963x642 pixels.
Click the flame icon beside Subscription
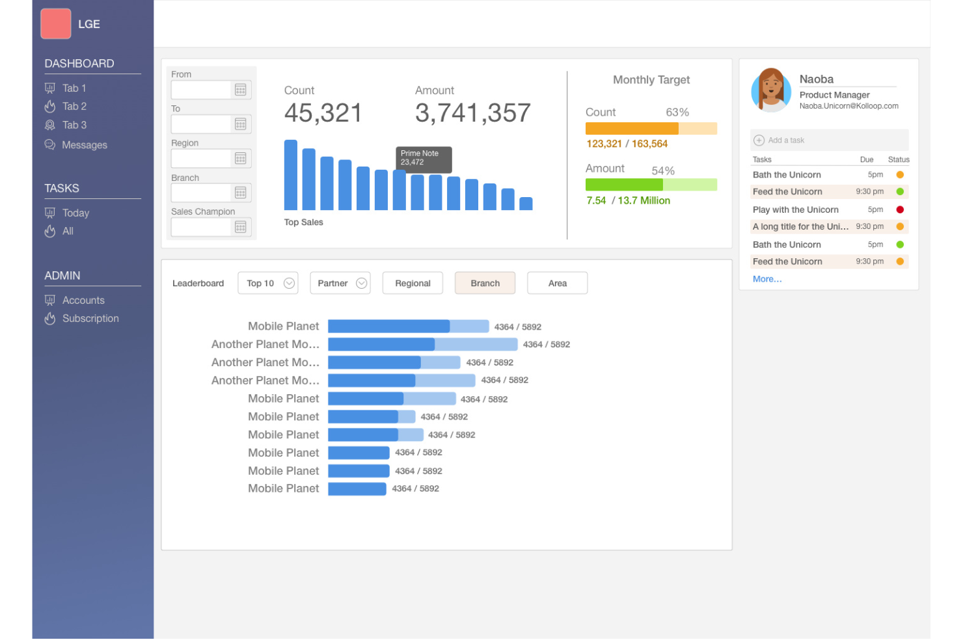(50, 319)
